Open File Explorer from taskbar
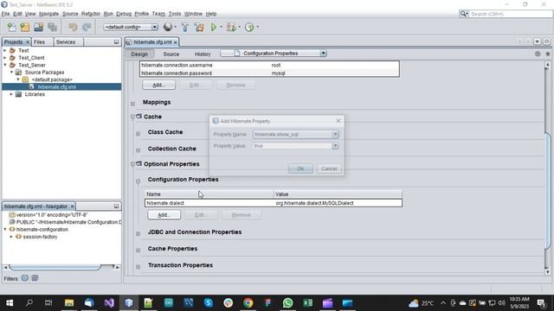Viewport: 554px width, 311px height. [69, 303]
